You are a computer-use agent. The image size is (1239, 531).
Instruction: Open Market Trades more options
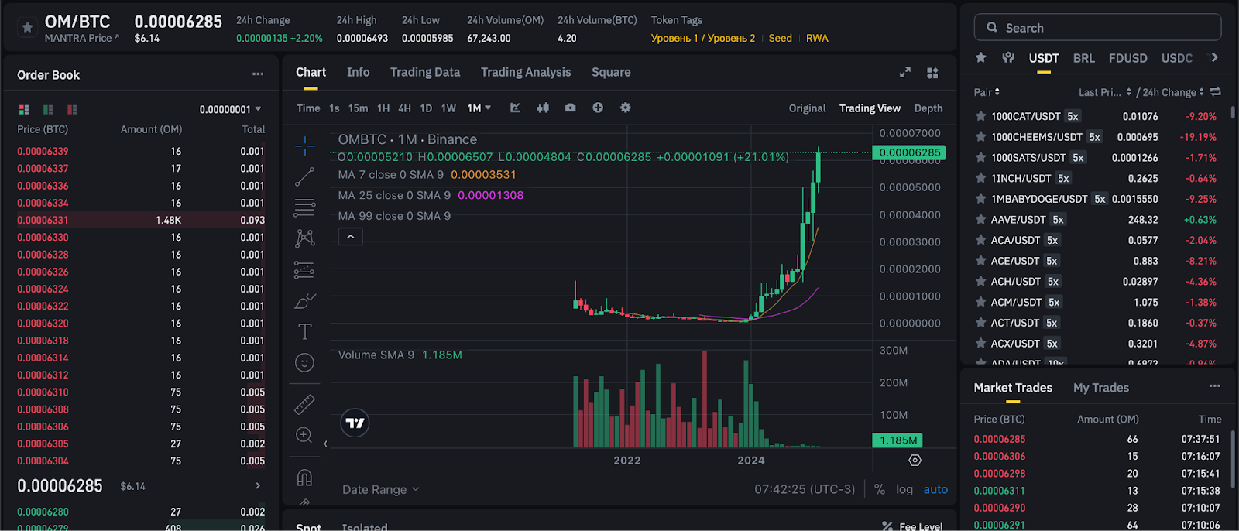pyautogui.click(x=1214, y=386)
